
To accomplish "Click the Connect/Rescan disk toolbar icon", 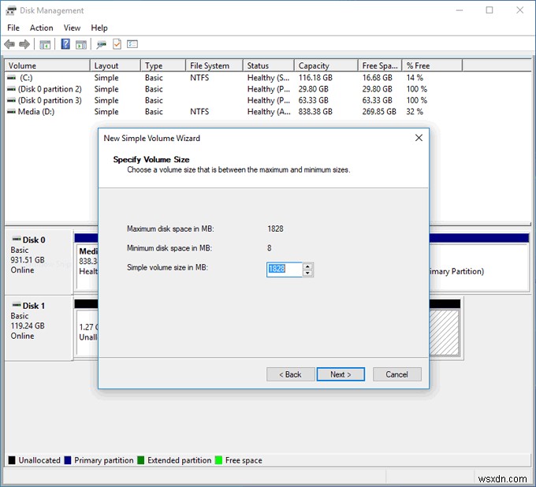I will (101, 44).
